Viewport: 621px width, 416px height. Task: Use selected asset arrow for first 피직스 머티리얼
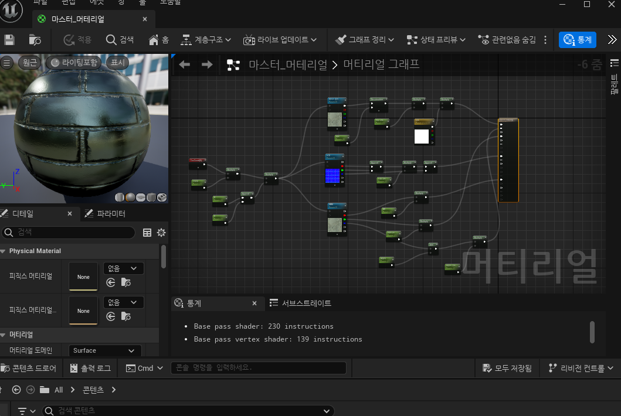111,282
